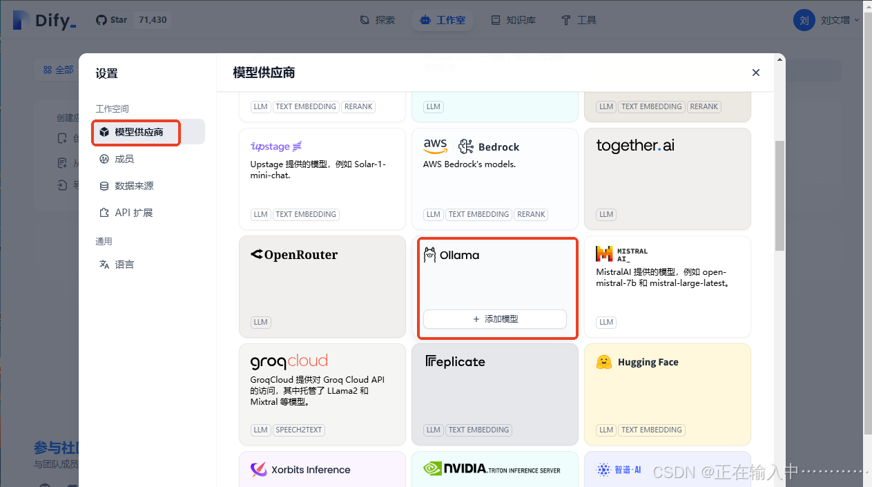Select the Upstage provider card

322,179
